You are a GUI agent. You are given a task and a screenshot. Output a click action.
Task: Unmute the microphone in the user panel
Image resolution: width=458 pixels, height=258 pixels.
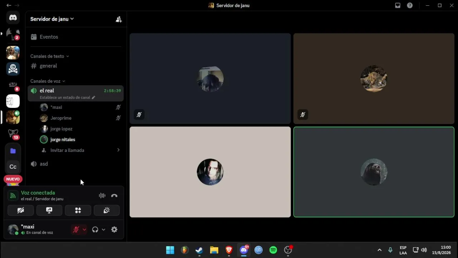pos(76,230)
